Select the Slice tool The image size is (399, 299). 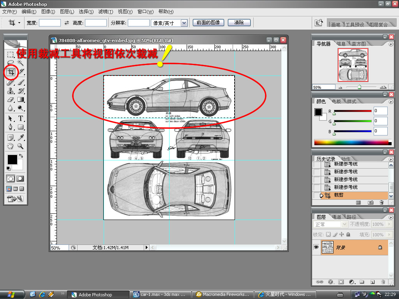tap(21, 72)
